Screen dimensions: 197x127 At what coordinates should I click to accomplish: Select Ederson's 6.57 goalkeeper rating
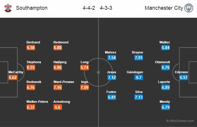click(x=183, y=77)
